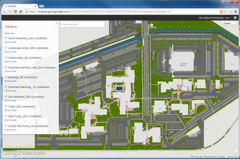Uncheck Landscape Areas_280 layer
This screenshot has width=240, height=159.
click(x=6, y=48)
